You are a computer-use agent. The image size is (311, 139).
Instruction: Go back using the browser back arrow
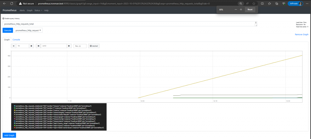5,4
